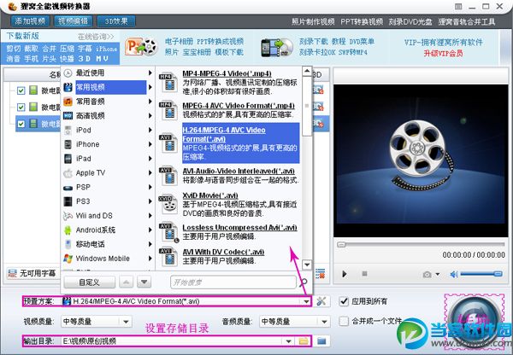Open the 视频编辑 tool
This screenshot has height=355, width=513.
[x=73, y=21]
